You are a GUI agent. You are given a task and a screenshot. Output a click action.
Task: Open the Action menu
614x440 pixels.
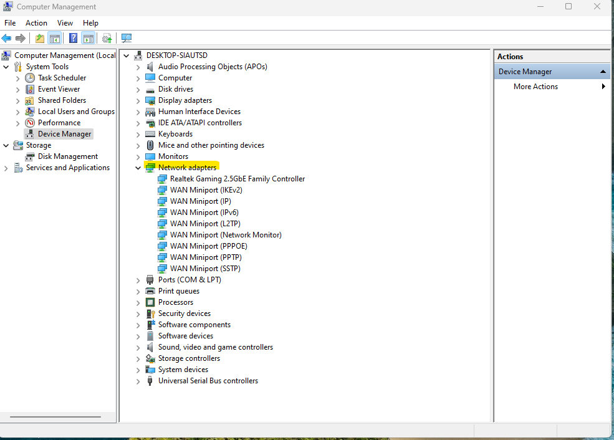(x=36, y=23)
